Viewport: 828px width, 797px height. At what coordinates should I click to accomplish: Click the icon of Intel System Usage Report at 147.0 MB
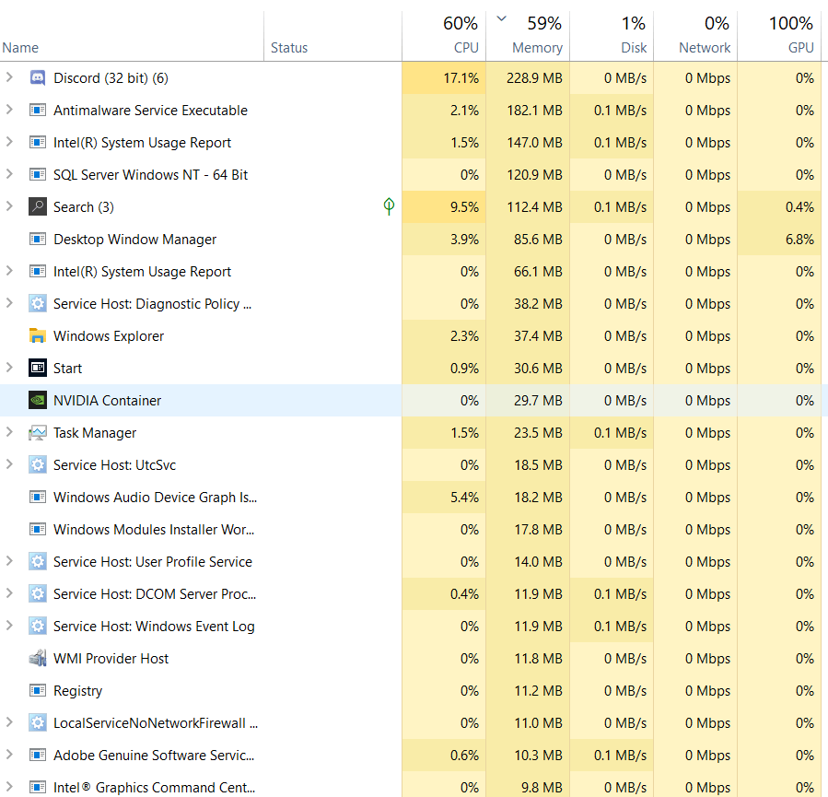(x=38, y=143)
